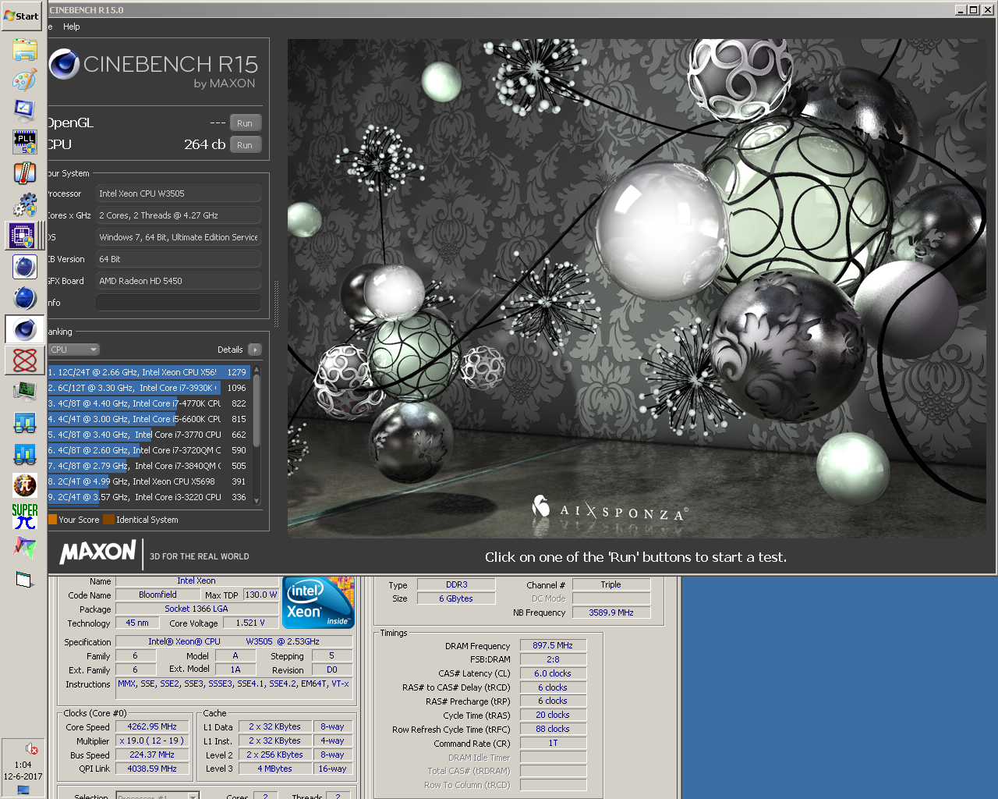Open Windows Explorer folder taskbar icon
Screen dimensions: 998x799
pyautogui.click(x=24, y=50)
